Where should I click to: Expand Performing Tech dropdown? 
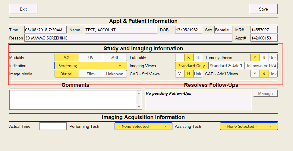click(143, 126)
